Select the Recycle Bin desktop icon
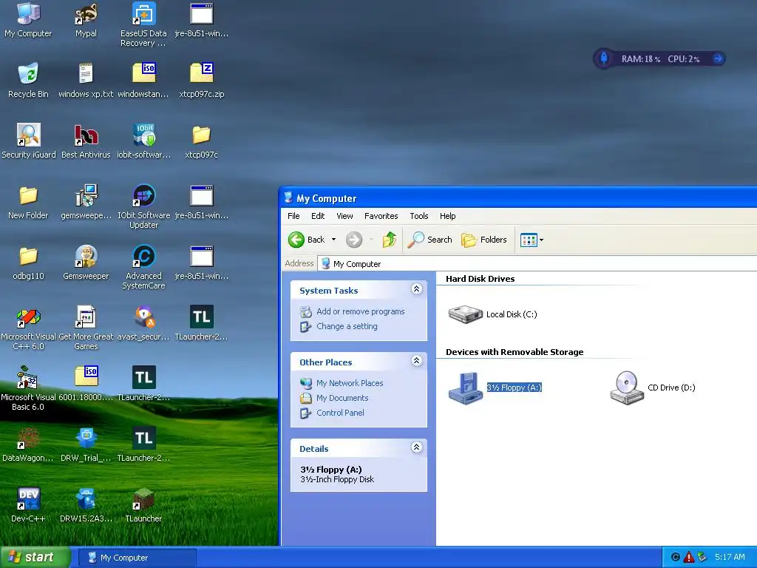 point(28,73)
